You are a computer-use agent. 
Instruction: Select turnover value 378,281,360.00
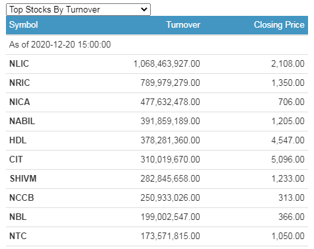pos(171,140)
